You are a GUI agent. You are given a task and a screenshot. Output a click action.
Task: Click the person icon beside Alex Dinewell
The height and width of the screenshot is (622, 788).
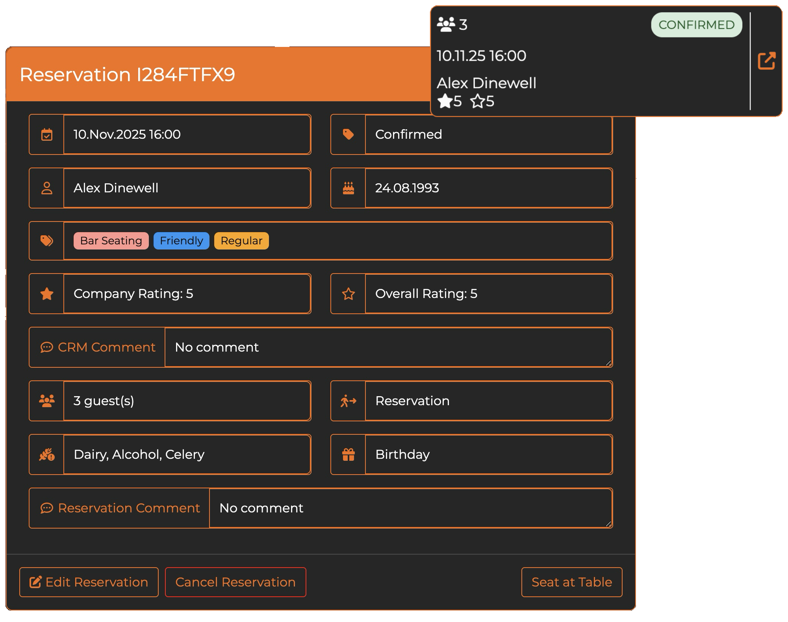coord(46,188)
